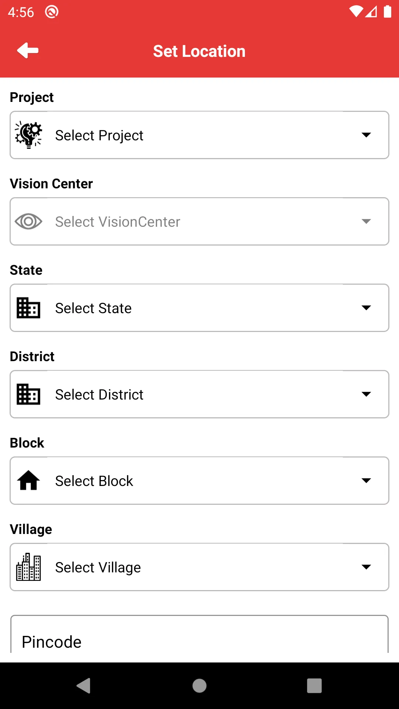The height and width of the screenshot is (709, 399).
Task: Tap the lightbulb gear project icon
Action: (28, 135)
